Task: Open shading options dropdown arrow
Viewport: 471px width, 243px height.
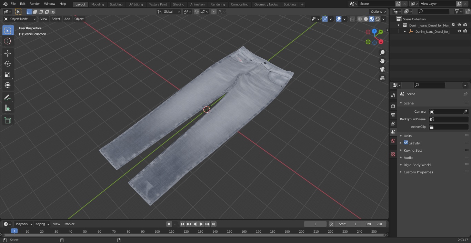Action: tap(383, 19)
